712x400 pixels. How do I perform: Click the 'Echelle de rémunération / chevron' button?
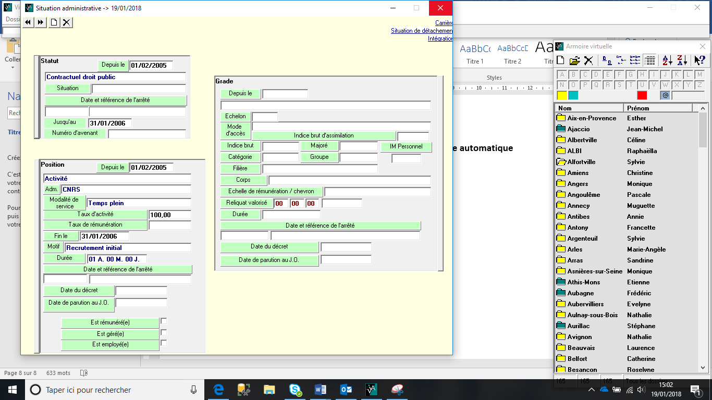coord(271,192)
